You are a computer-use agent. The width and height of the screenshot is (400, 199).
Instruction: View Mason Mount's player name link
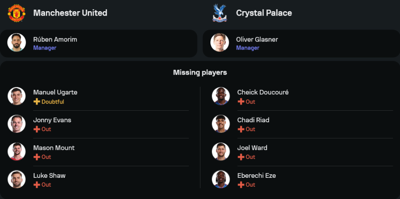[54, 148]
